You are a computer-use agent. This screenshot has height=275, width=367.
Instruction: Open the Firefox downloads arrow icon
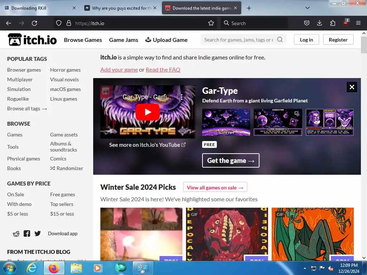[319, 23]
